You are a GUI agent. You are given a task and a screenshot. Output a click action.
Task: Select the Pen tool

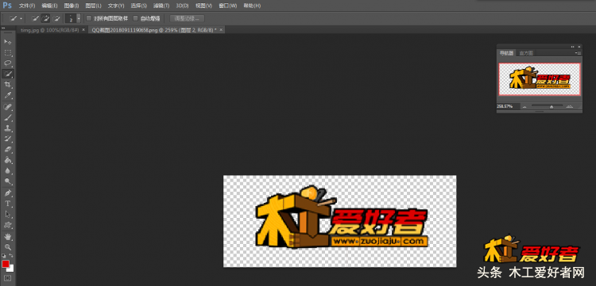[x=8, y=193]
